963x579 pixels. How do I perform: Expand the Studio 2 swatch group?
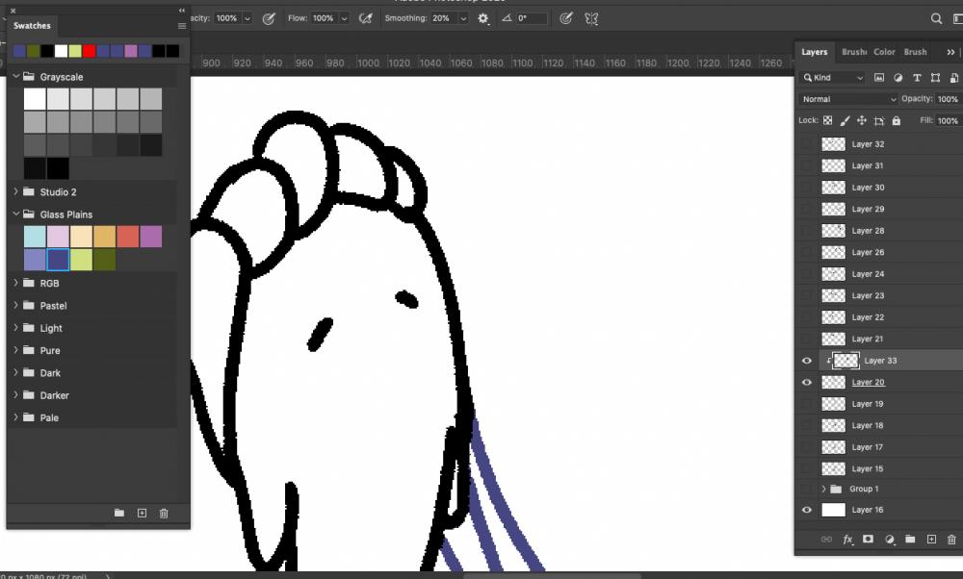click(16, 192)
